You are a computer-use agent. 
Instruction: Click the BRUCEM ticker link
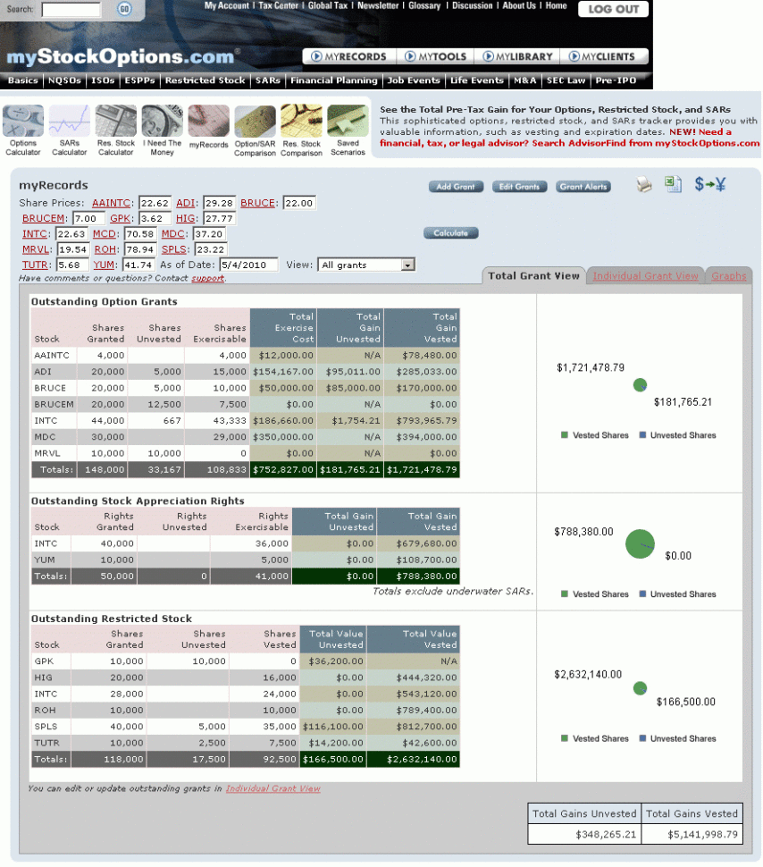click(x=43, y=218)
